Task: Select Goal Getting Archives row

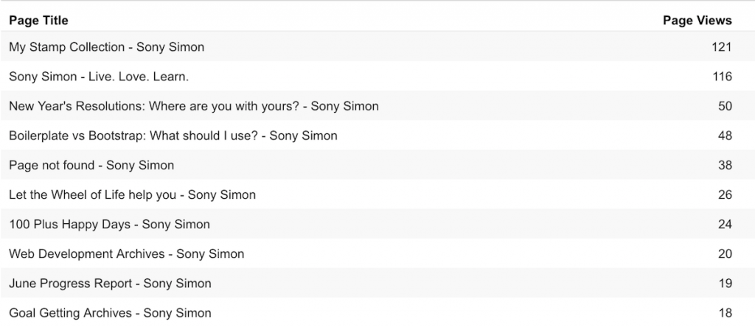Action: (377, 312)
